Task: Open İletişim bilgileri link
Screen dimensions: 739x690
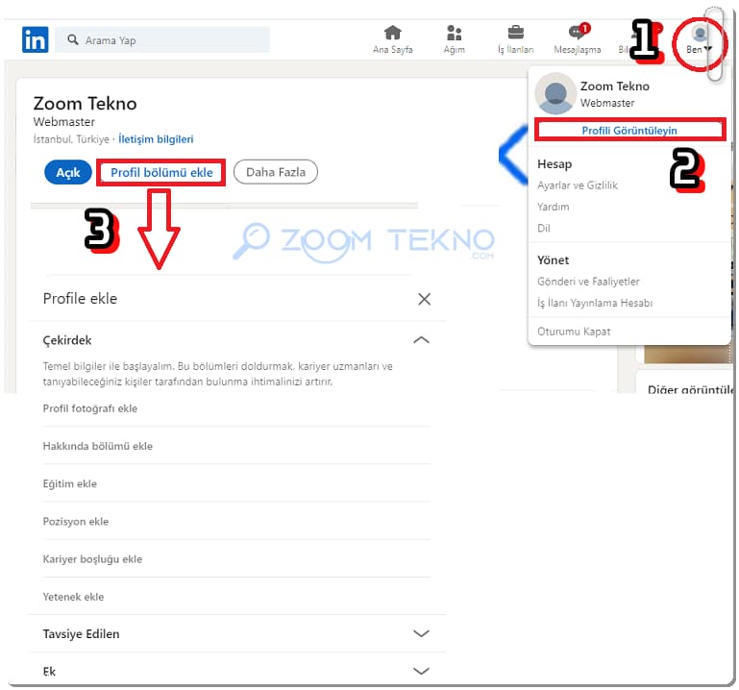Action: [156, 139]
